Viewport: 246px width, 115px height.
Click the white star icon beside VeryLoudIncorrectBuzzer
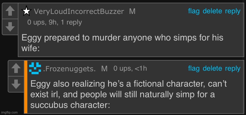(26, 11)
